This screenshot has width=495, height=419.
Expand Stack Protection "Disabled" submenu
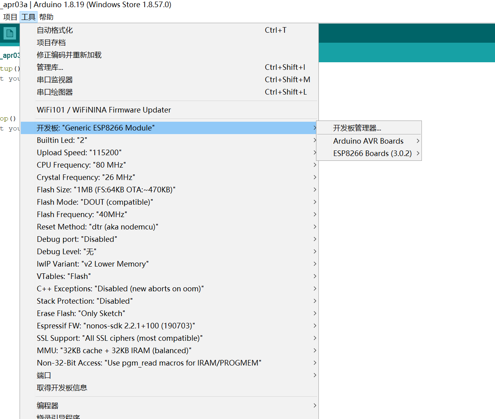(x=169, y=301)
